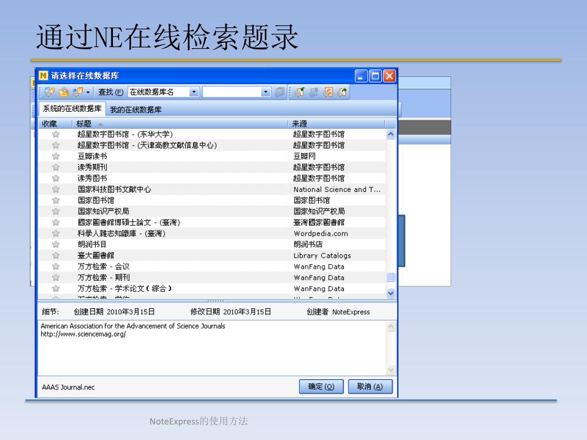This screenshot has height=440, width=587.
Task: Click the database list scrollbar thumb
Action: tap(390, 277)
